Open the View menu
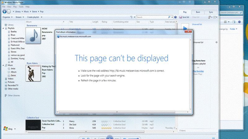 9,7
